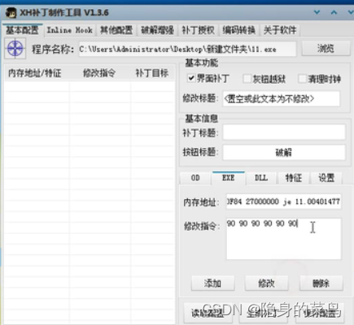Viewport: 354px width, 325px height.
Task: Click the 读取配置 button
Action: (208, 313)
